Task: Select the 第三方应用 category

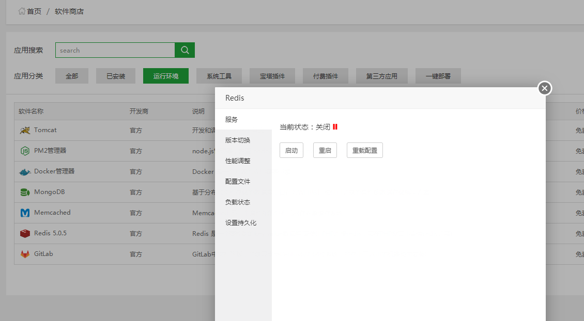Action: pyautogui.click(x=382, y=76)
